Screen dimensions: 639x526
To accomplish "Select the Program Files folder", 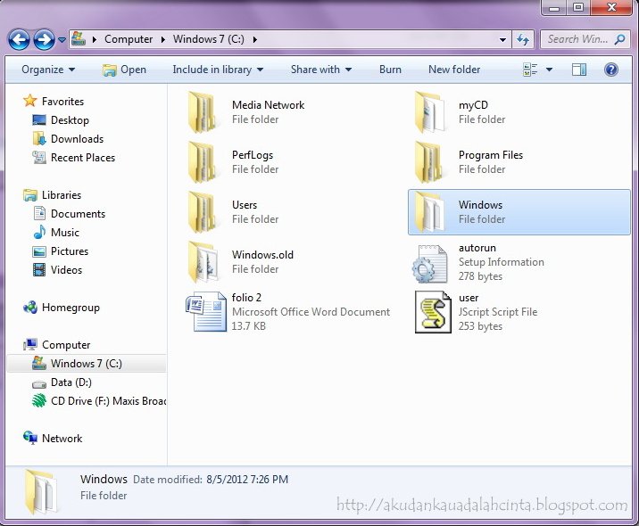I will (x=490, y=162).
